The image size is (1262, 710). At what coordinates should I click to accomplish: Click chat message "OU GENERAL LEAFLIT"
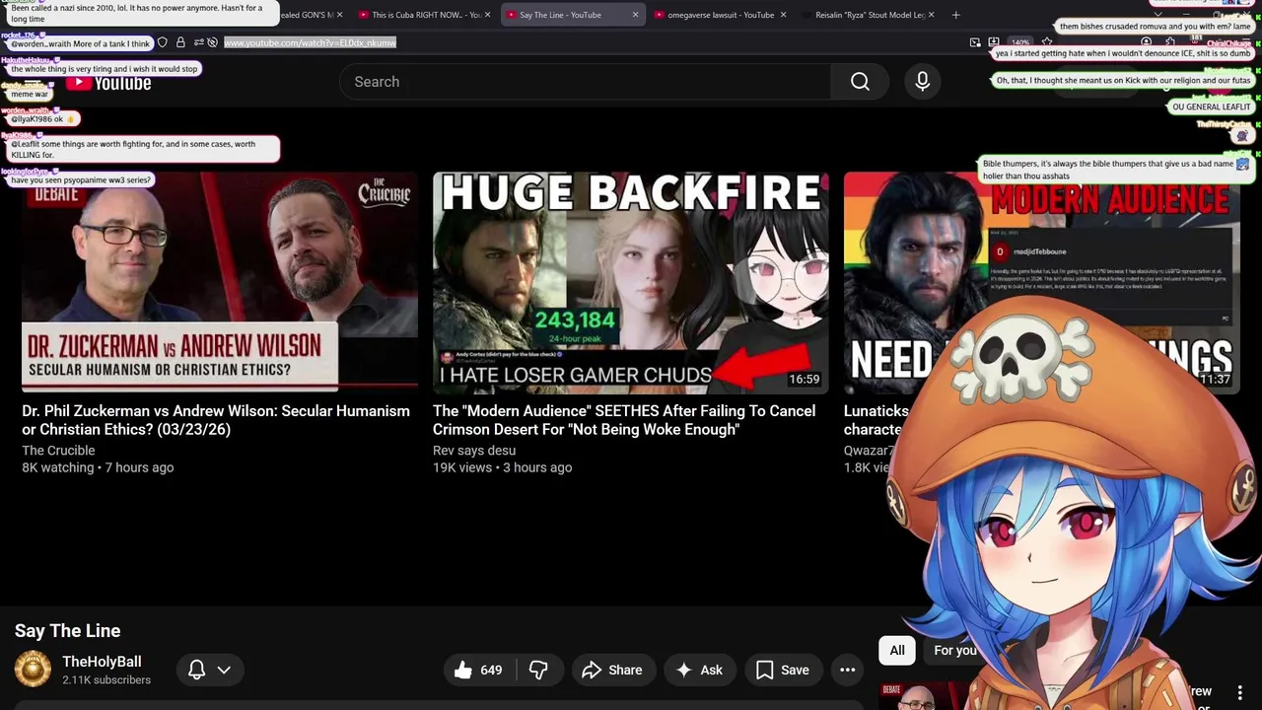1211,106
